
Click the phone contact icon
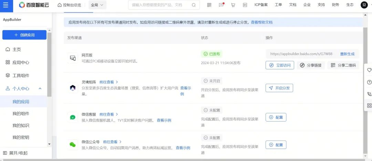(369, 94)
